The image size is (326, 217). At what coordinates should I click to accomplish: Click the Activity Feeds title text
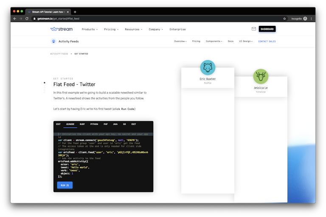click(x=68, y=42)
